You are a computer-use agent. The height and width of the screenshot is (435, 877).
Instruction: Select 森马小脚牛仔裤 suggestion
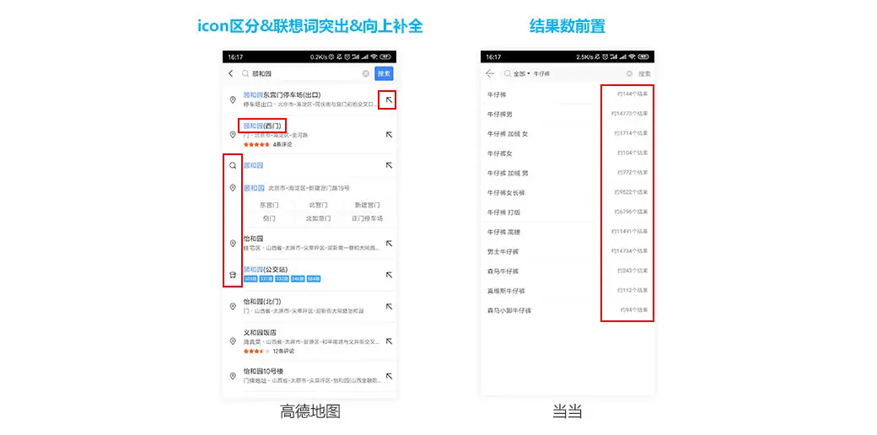point(508,310)
